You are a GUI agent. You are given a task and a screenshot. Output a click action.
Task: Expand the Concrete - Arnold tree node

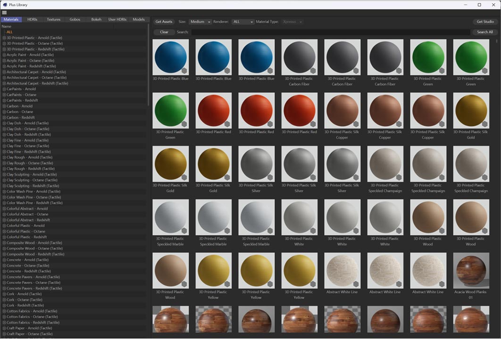click(4, 260)
